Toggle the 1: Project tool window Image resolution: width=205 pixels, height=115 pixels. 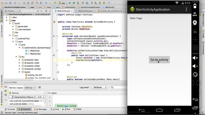pyautogui.click(x=2, y=16)
